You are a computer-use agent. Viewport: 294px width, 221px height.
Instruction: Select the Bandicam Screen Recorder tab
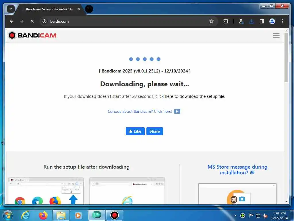tap(49, 9)
